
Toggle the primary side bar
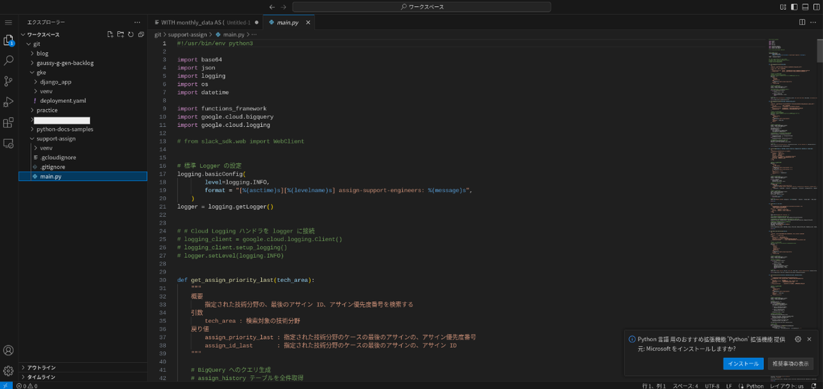(795, 7)
